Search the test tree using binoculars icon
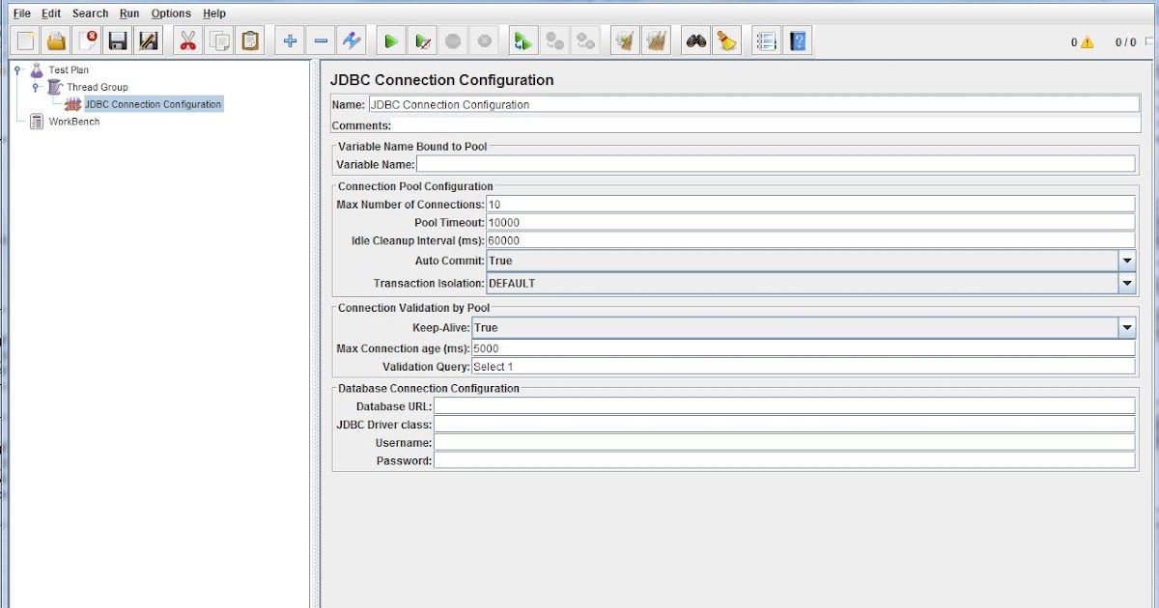The height and width of the screenshot is (608, 1159). tap(696, 41)
